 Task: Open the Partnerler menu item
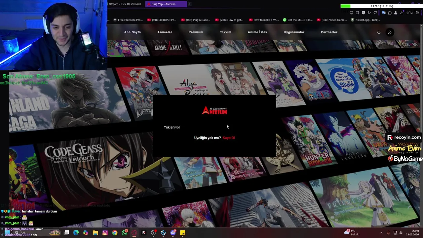329,32
